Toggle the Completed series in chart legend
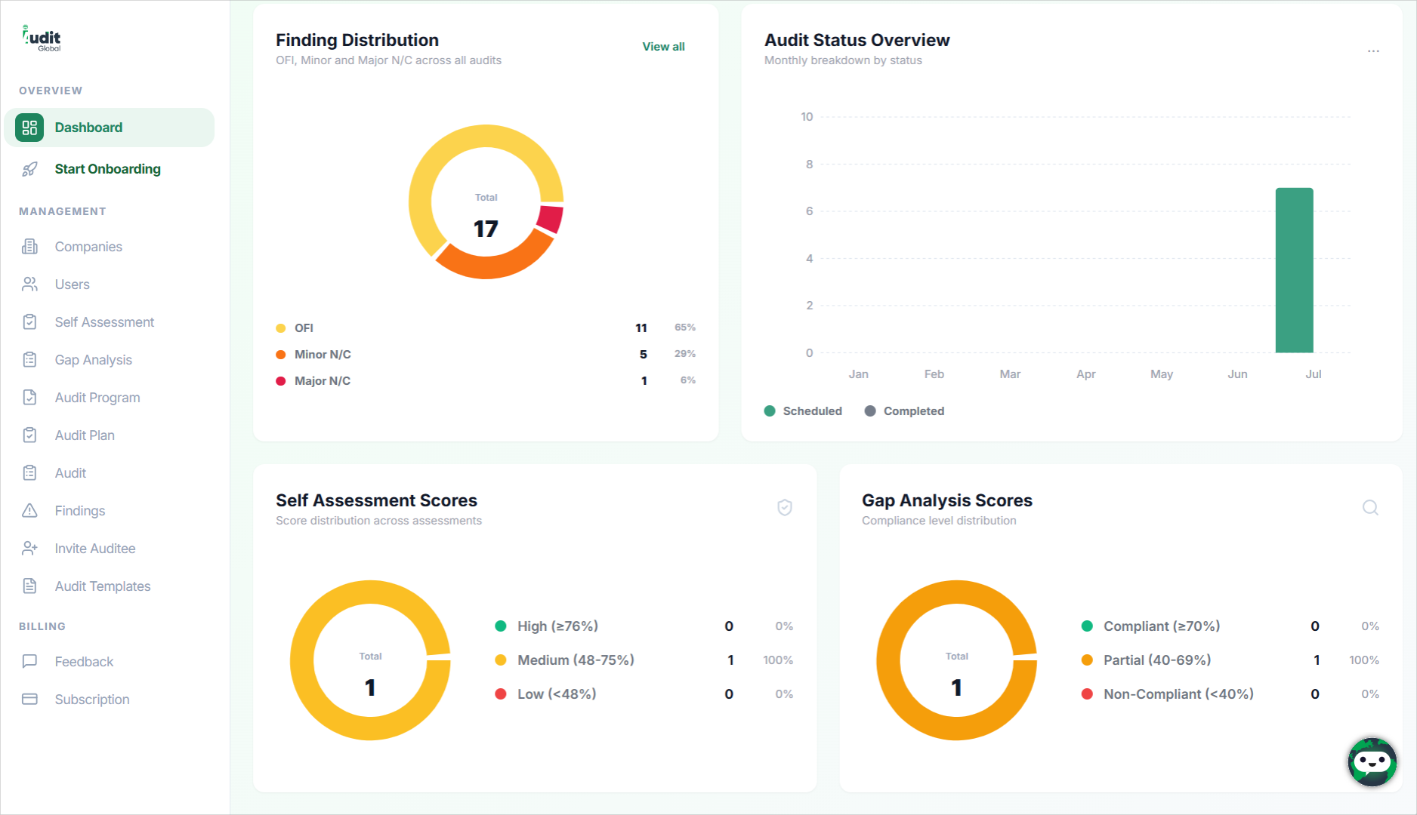Viewport: 1417px width, 815px height. point(904,411)
